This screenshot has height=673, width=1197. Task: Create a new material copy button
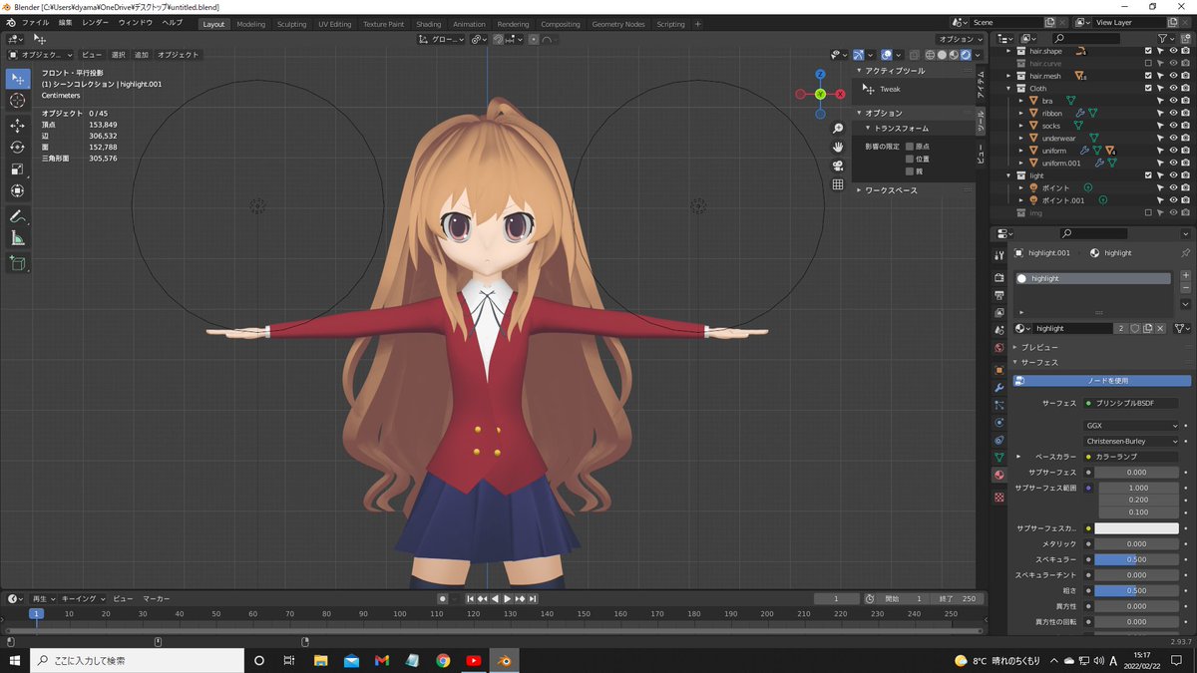(1148, 328)
